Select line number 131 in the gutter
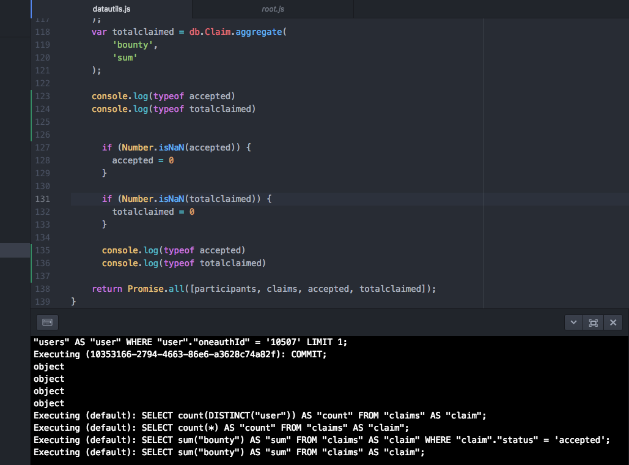 point(42,199)
